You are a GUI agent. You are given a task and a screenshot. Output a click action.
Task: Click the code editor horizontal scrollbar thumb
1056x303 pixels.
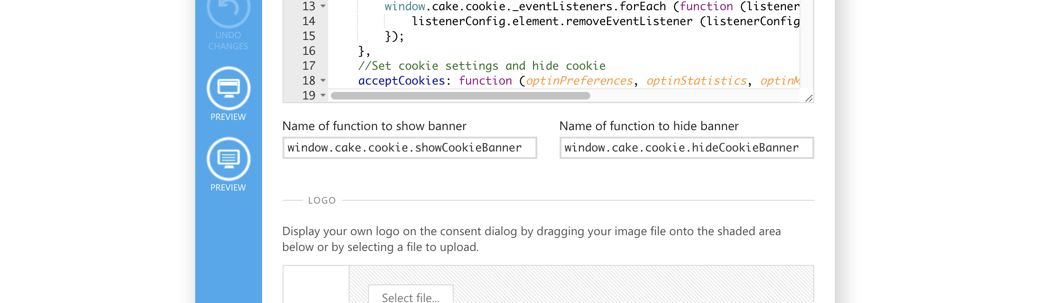pos(460,96)
